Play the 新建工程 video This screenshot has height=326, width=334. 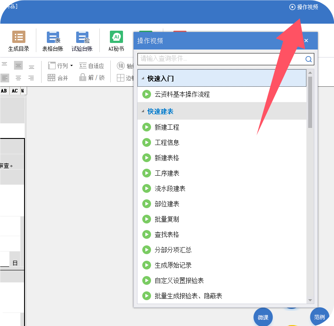coord(147,127)
